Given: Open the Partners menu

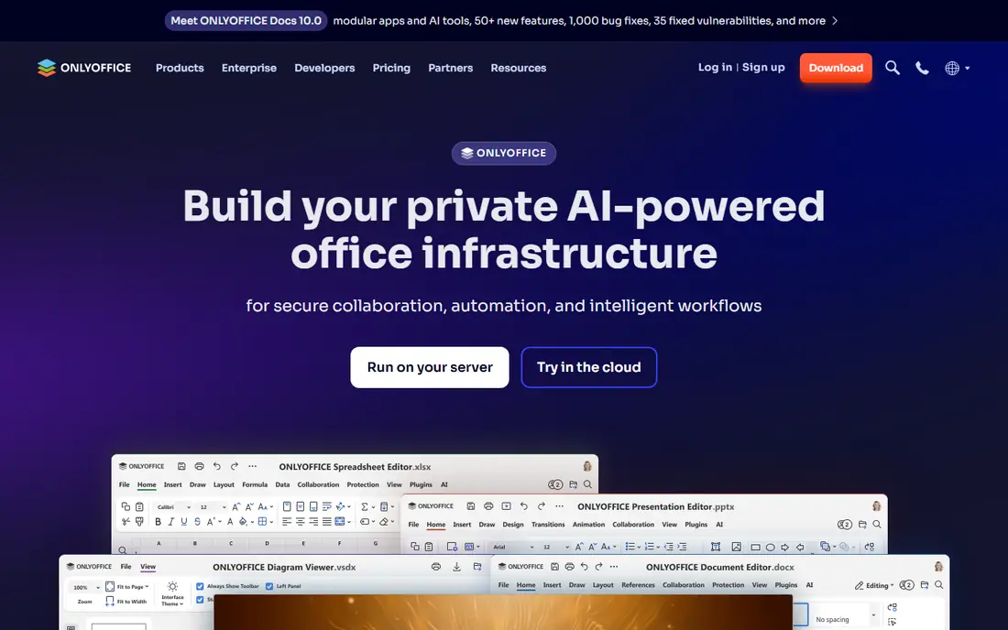Looking at the screenshot, I should pyautogui.click(x=451, y=68).
